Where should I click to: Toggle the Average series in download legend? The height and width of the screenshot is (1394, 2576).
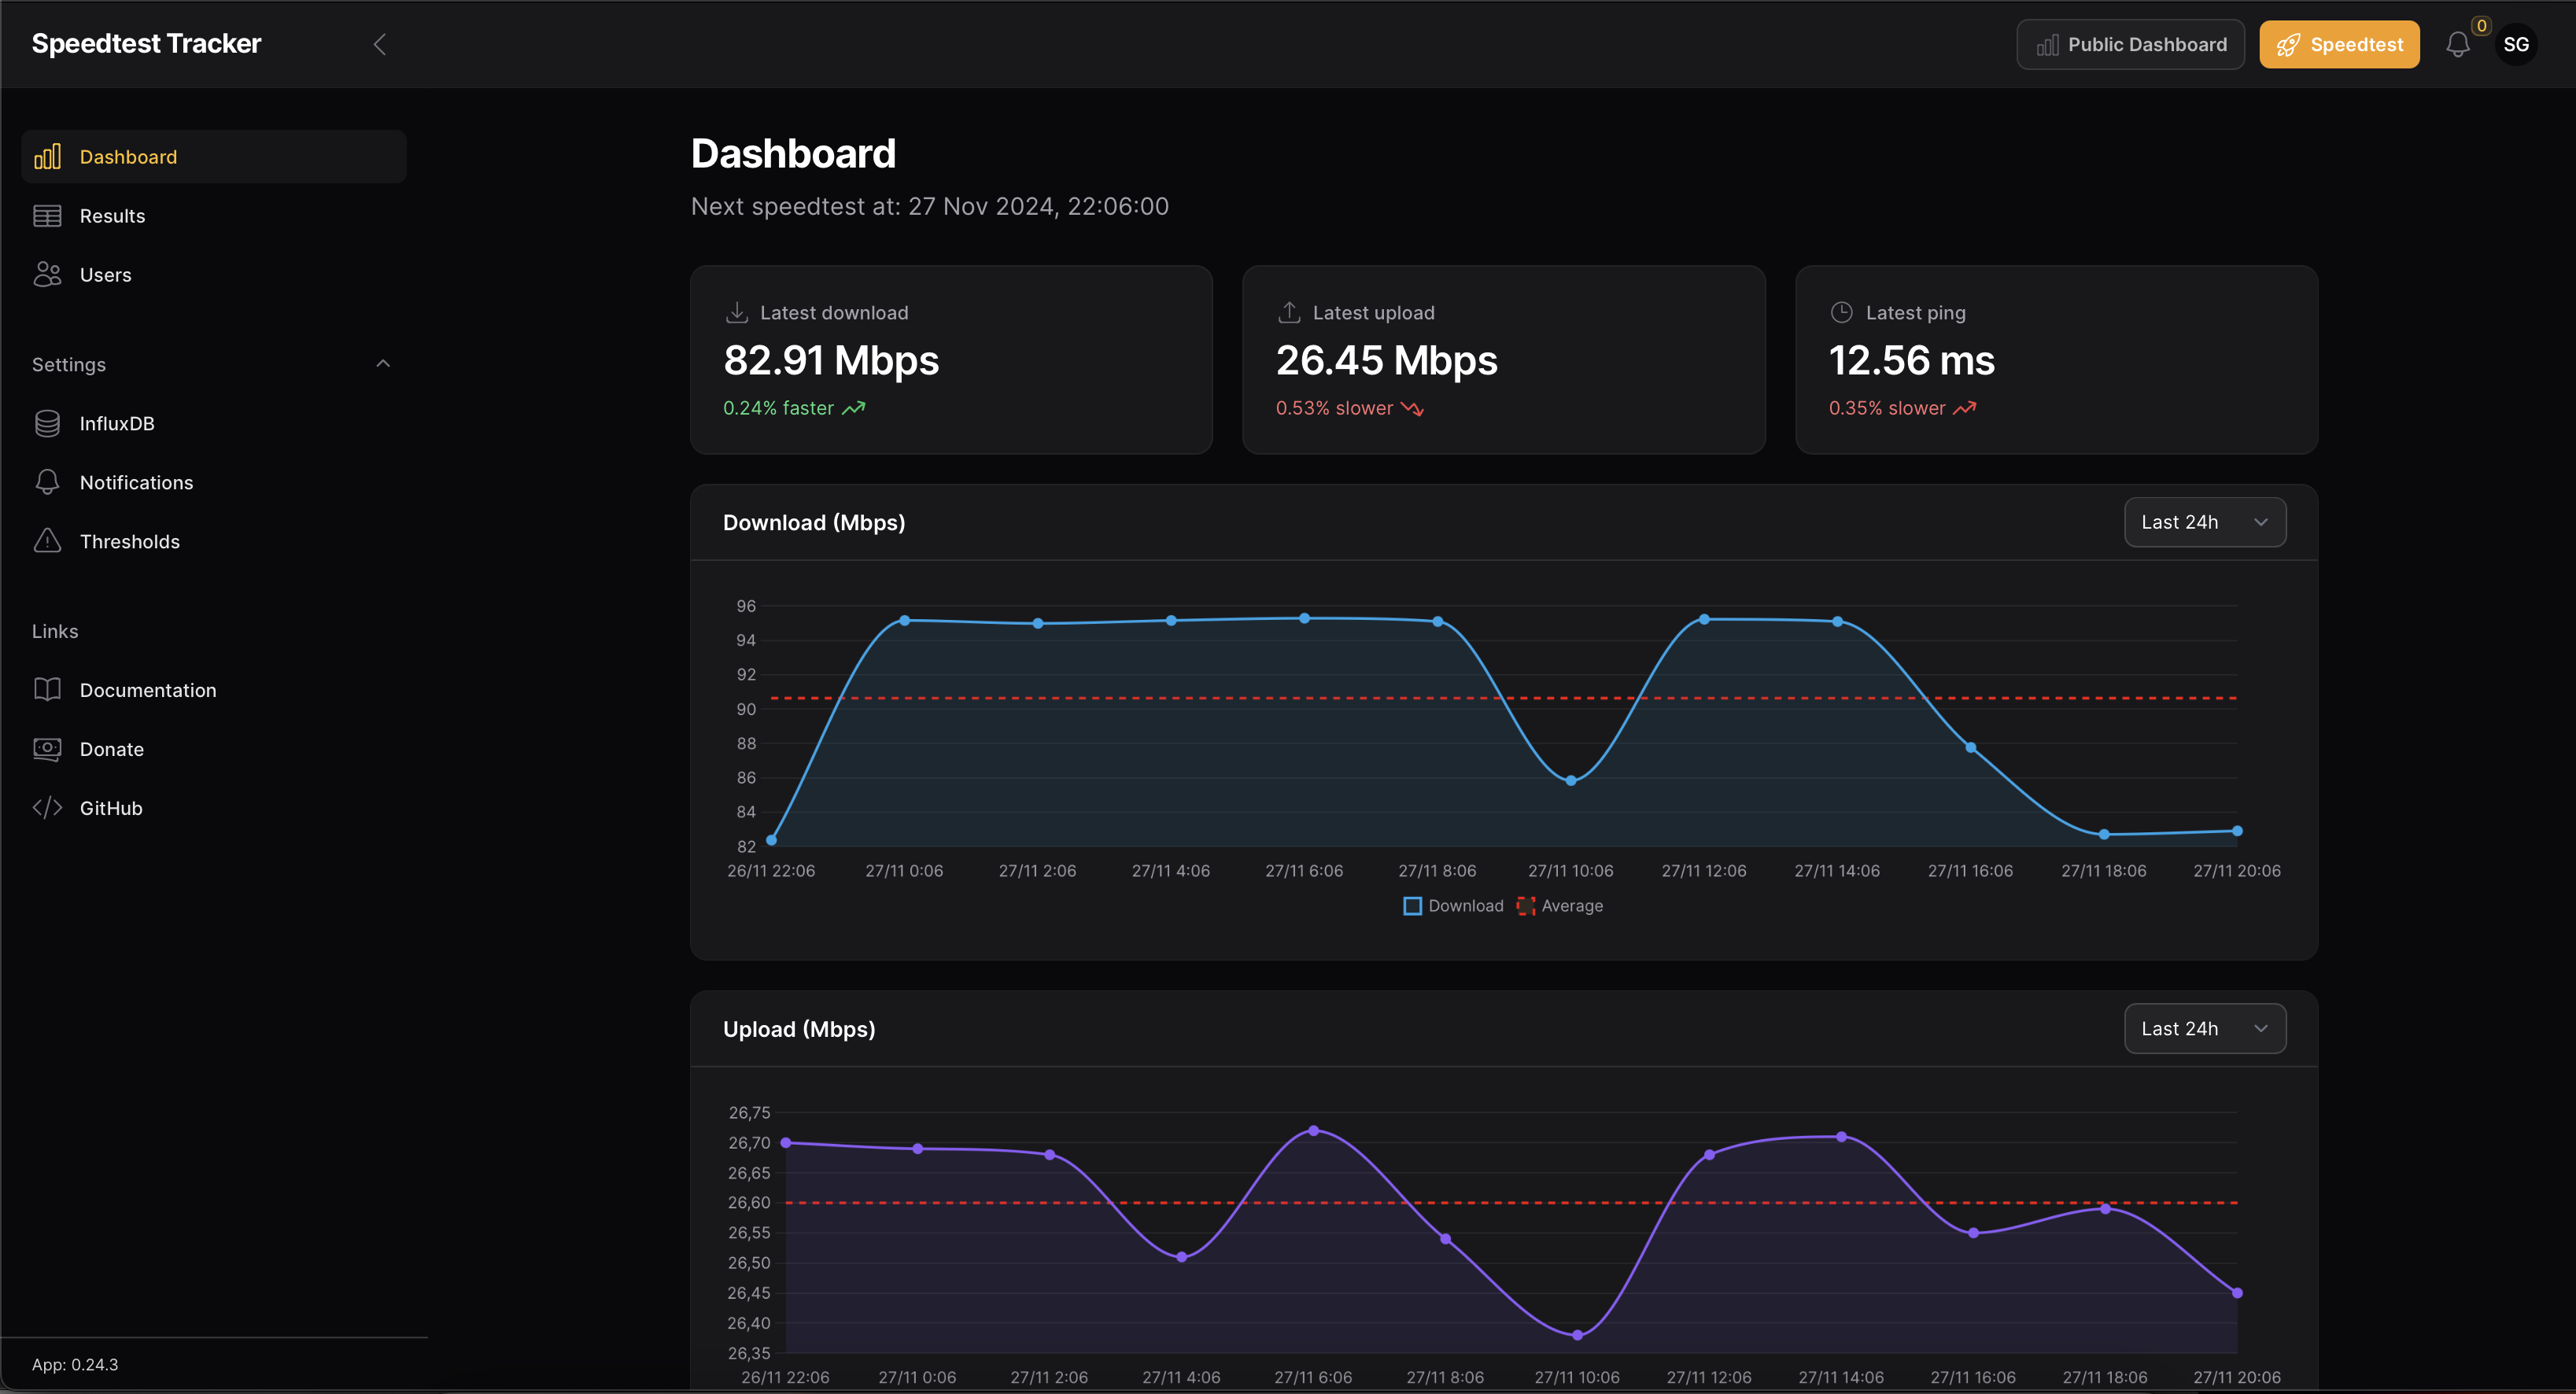(1560, 906)
